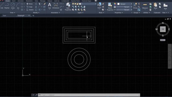Open the Manage ribbon tab
The height and width of the screenshot is (97, 172).
(43, 1)
